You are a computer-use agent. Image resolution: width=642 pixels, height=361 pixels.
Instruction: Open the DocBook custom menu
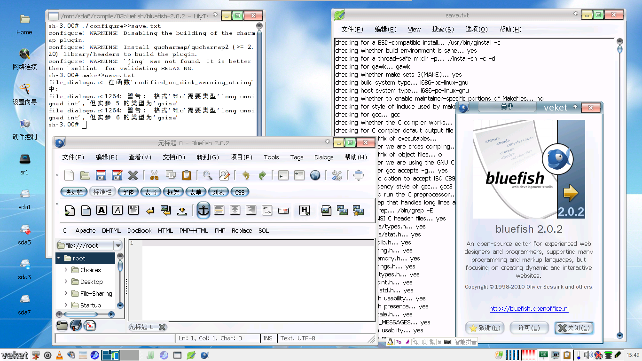click(139, 231)
